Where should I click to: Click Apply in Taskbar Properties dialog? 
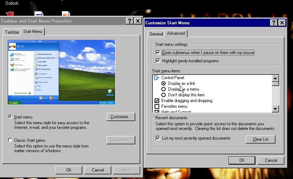127,170
